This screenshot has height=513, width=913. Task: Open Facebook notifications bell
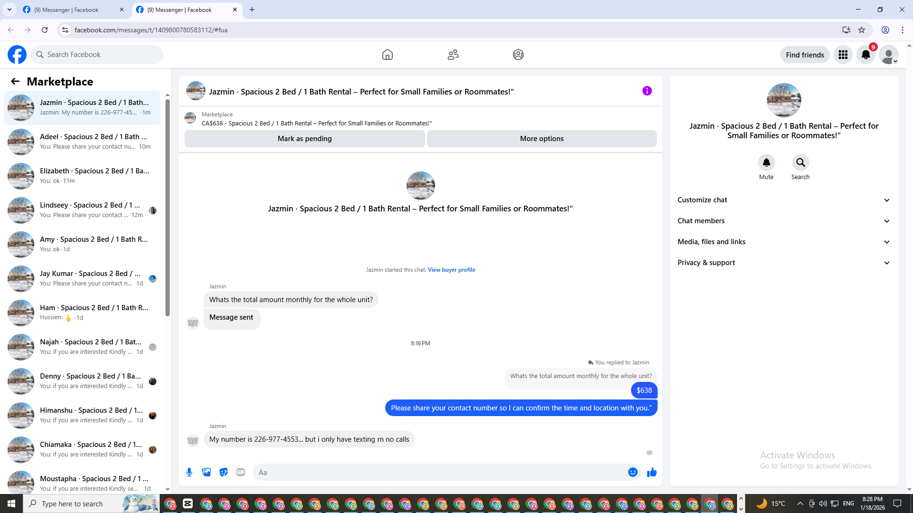[x=865, y=55]
